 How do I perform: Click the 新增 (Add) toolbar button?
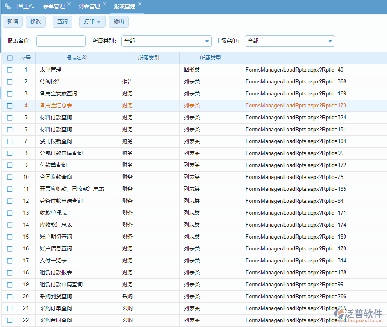point(12,21)
